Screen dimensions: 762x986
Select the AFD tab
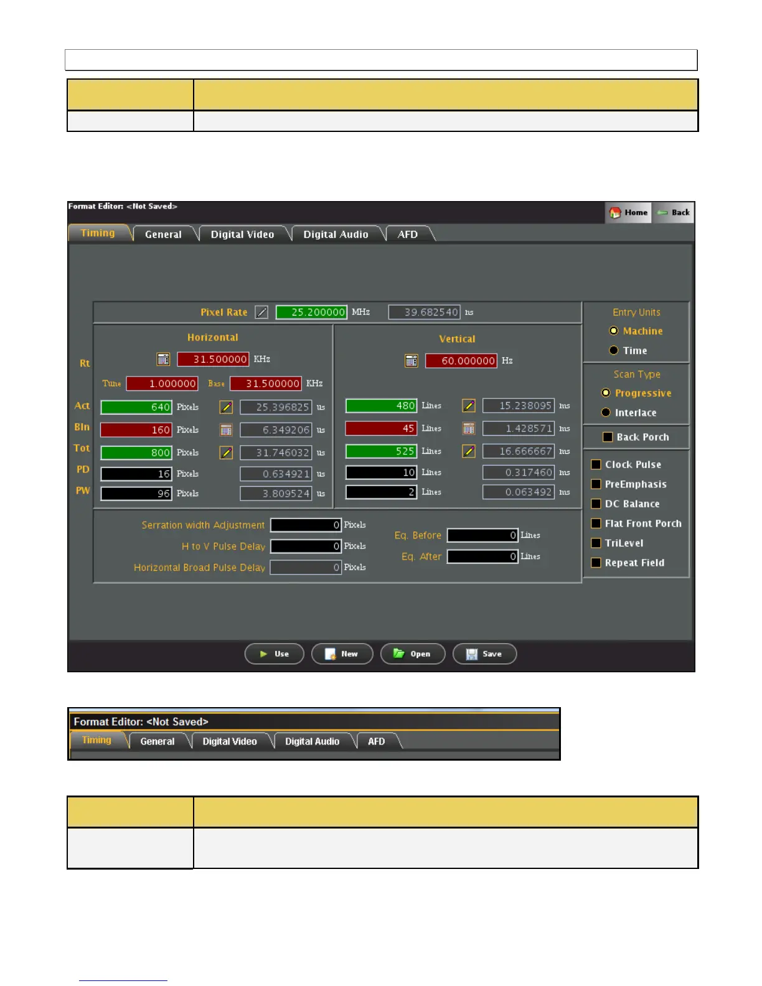tap(408, 234)
